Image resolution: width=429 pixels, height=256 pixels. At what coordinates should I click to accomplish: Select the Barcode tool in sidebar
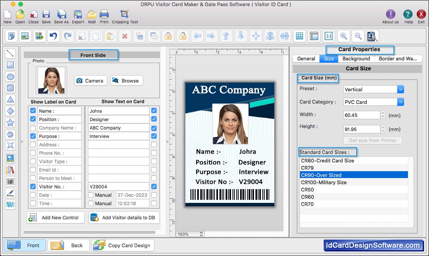tap(10, 181)
